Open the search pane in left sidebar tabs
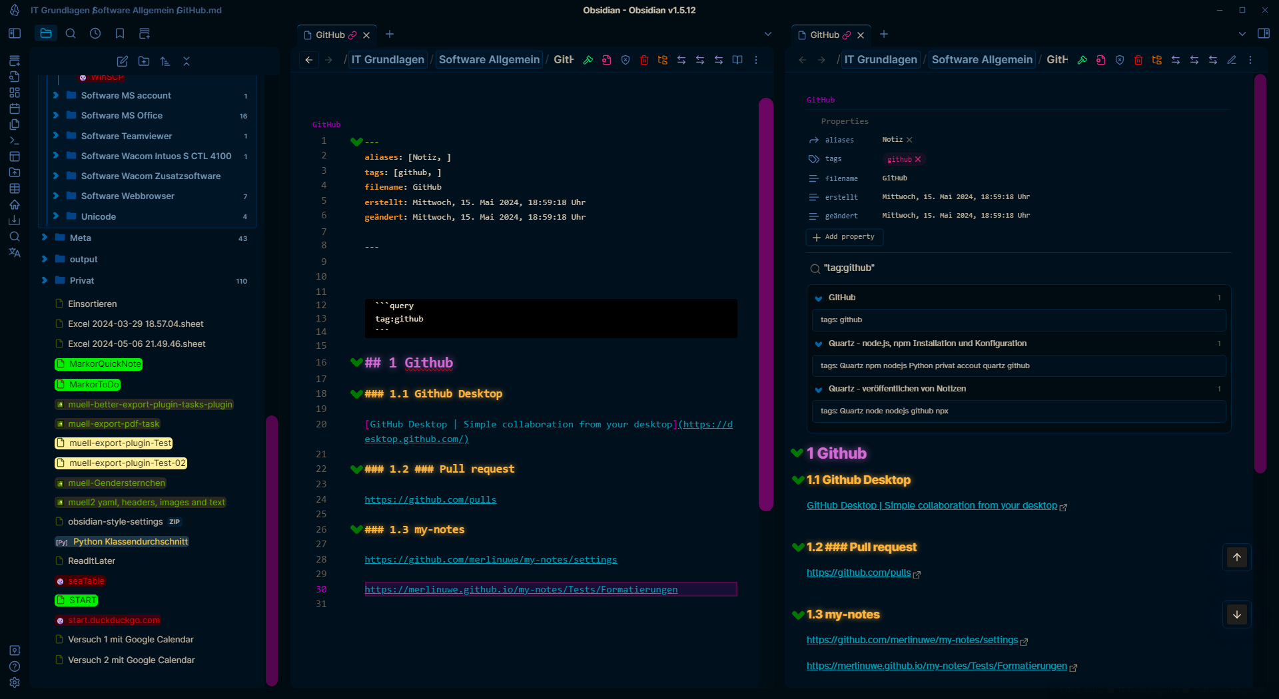1279x699 pixels. (71, 33)
